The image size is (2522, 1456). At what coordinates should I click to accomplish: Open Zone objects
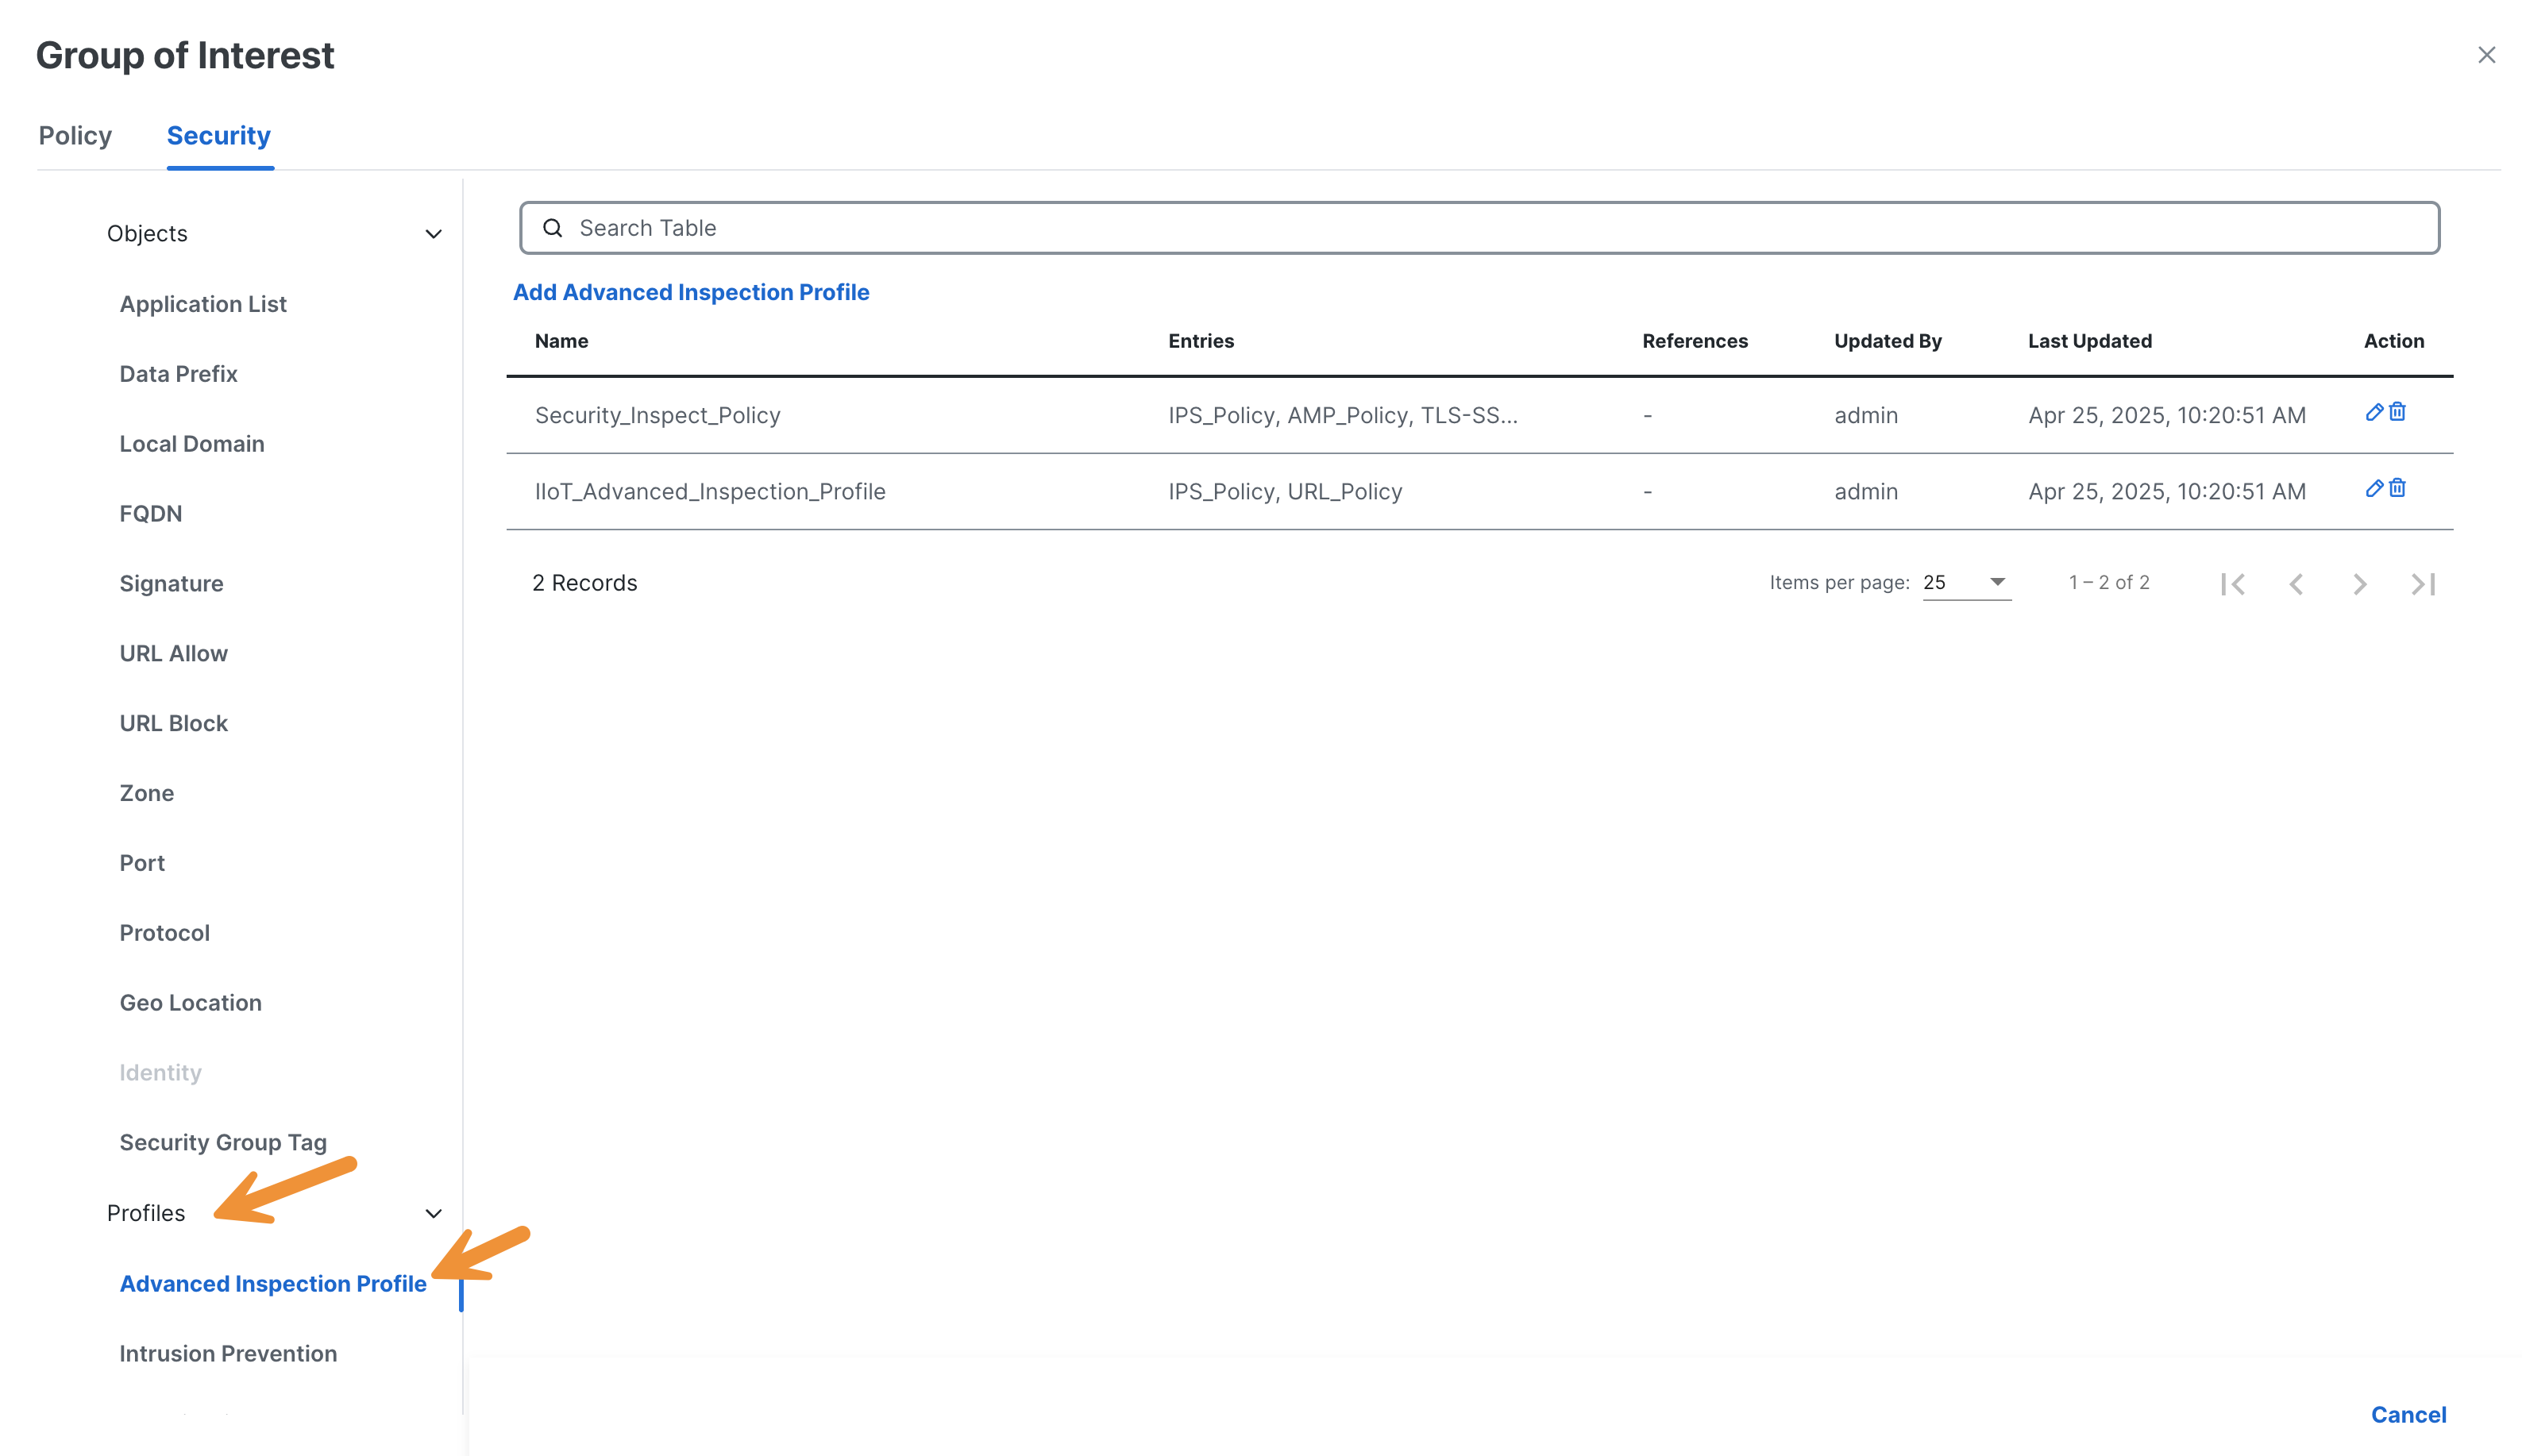pyautogui.click(x=147, y=793)
